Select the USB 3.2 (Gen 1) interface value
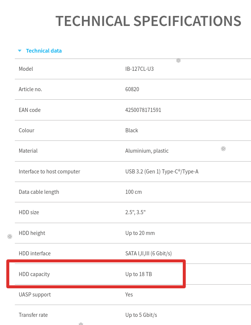This screenshot has width=251, height=325. coord(162,172)
